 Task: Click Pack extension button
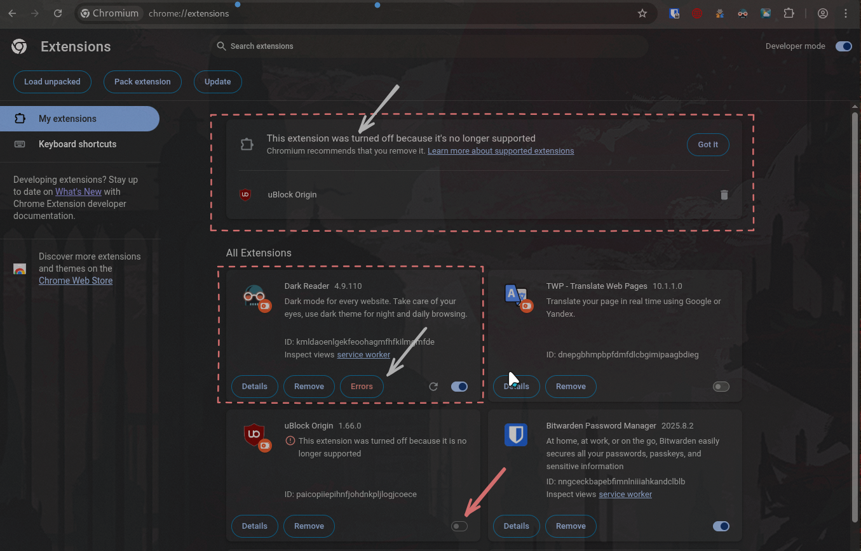tap(142, 82)
